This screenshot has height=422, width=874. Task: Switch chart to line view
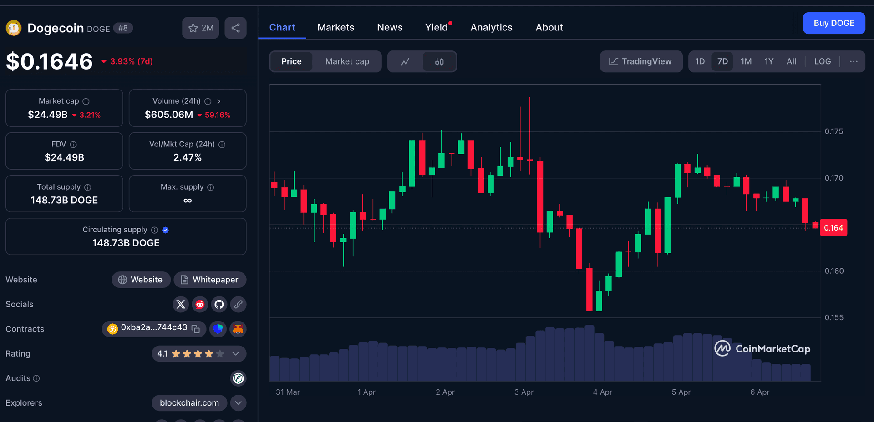point(405,61)
